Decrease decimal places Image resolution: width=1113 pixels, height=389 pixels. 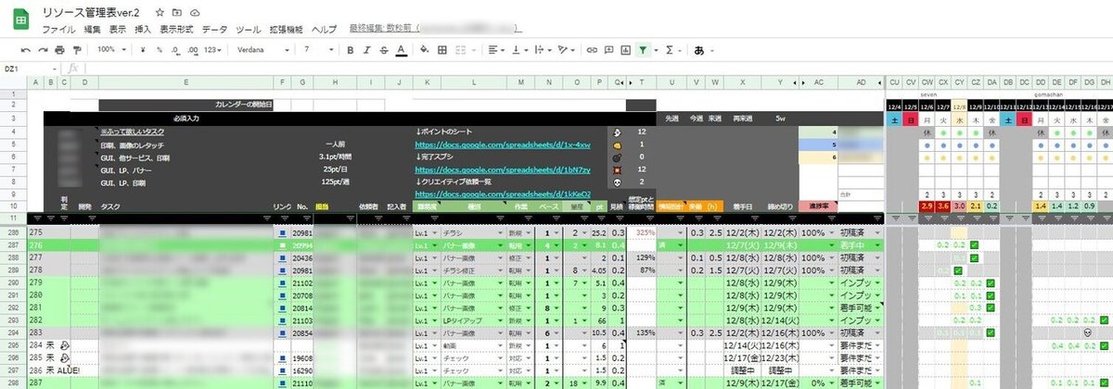pyautogui.click(x=174, y=49)
